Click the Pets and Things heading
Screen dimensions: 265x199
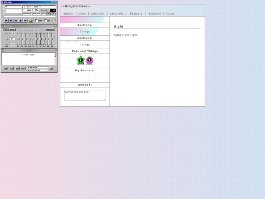pos(85,51)
